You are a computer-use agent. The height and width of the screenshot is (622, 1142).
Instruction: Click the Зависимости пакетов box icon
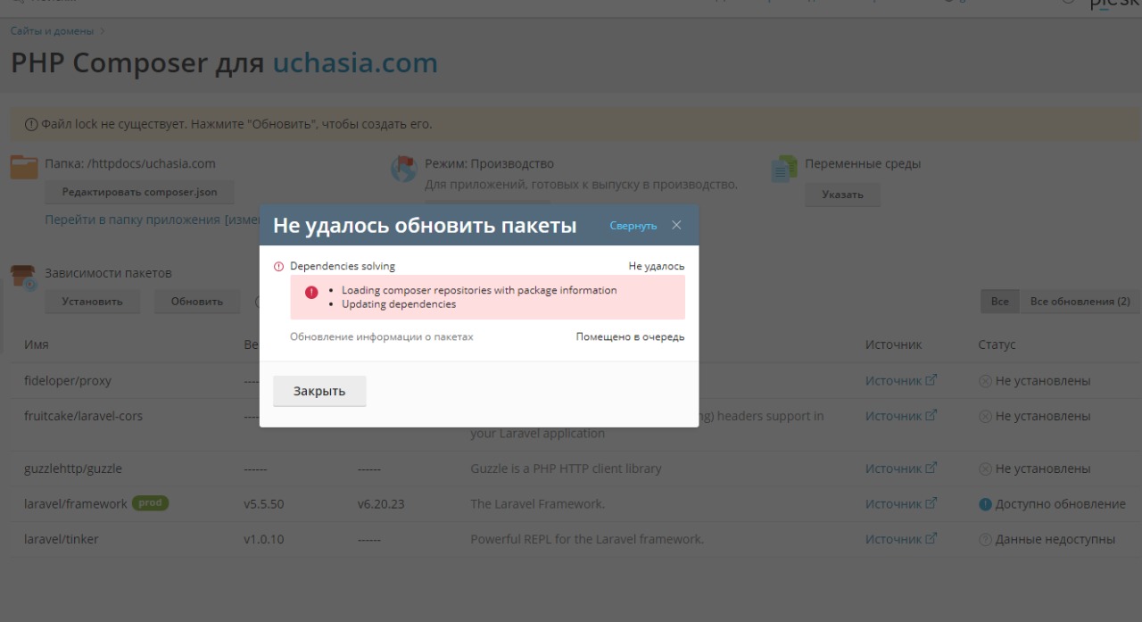click(24, 278)
